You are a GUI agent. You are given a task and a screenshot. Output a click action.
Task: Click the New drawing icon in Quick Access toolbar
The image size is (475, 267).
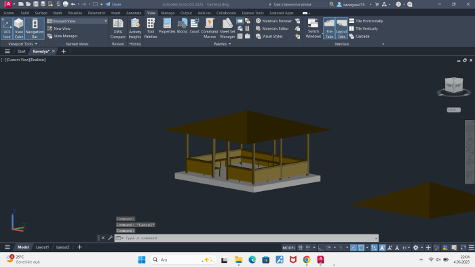21,4
